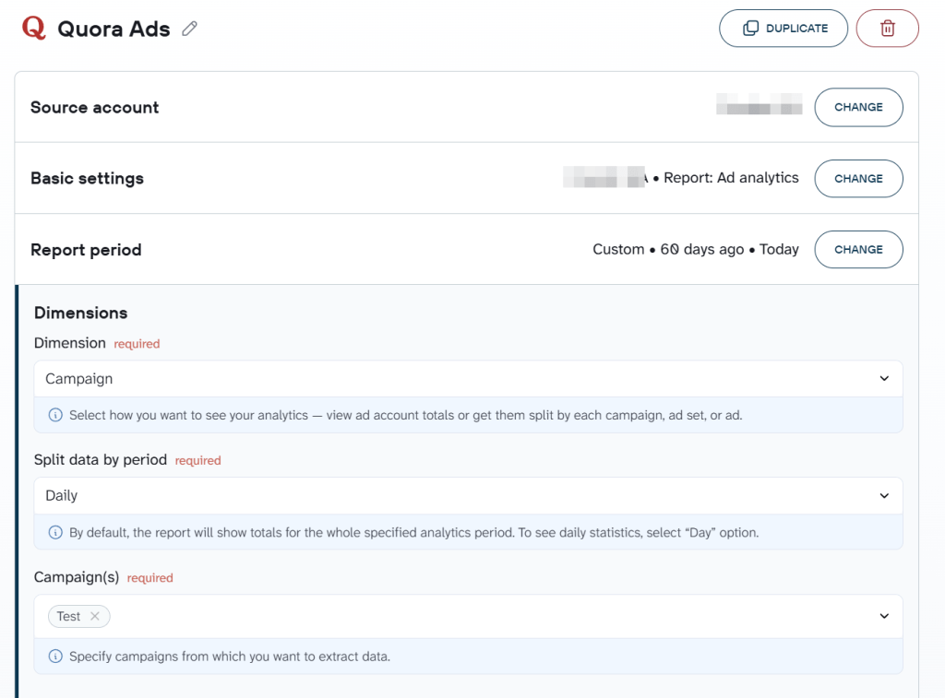Click the Basic settings row heading

(88, 178)
